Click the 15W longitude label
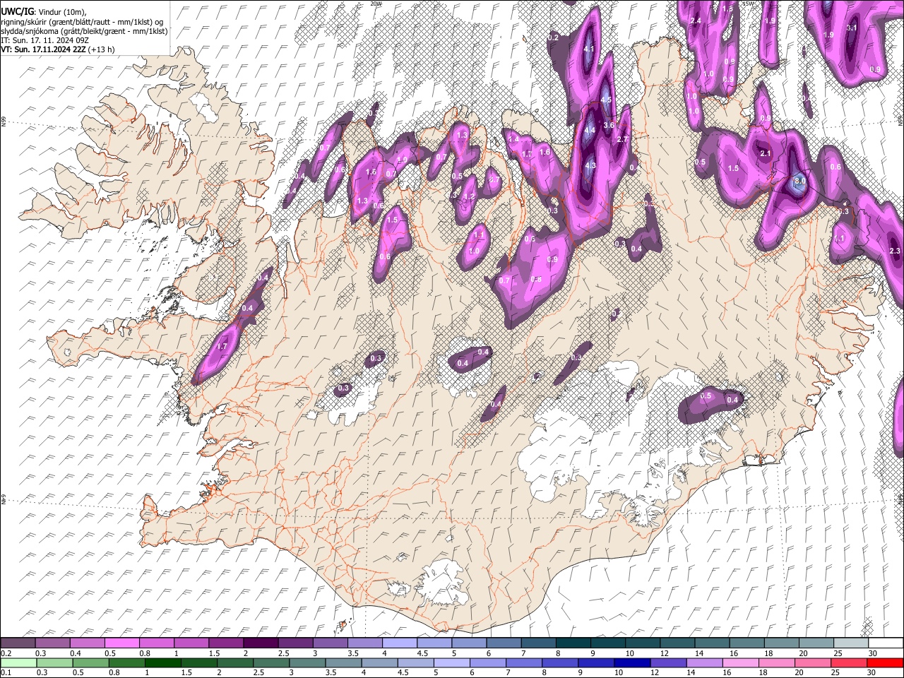 click(748, 4)
